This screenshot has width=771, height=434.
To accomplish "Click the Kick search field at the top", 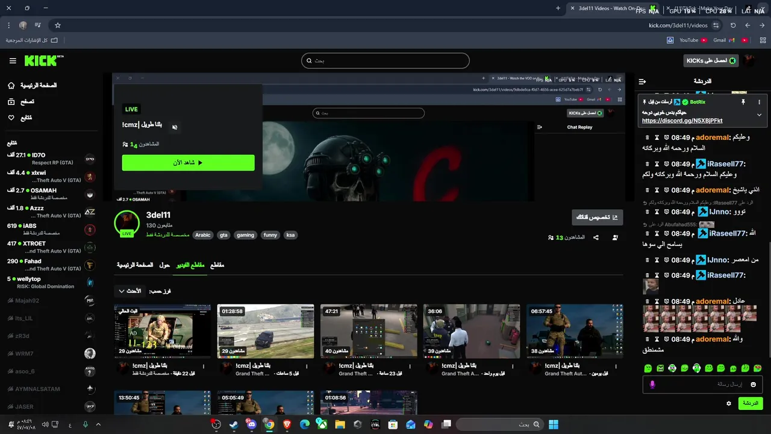I will click(385, 60).
